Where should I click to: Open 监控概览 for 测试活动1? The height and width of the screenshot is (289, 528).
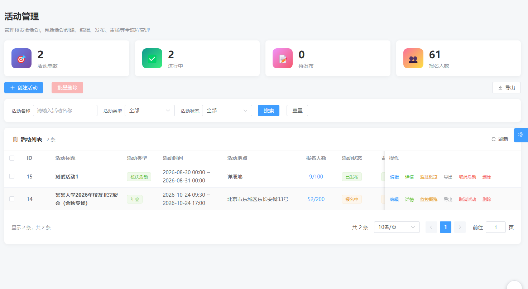coord(429,177)
